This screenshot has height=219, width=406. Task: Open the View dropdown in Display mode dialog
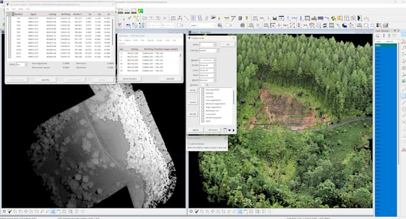click(x=208, y=45)
